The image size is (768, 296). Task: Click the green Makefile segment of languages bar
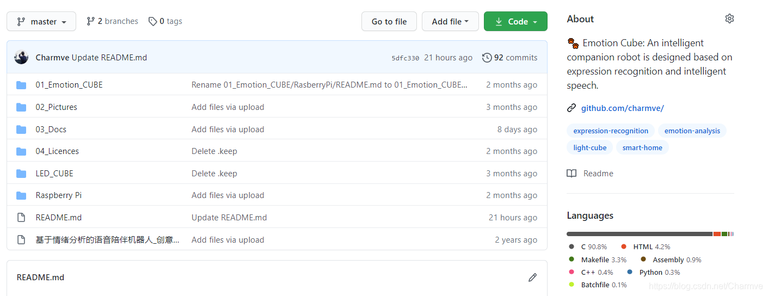724,234
